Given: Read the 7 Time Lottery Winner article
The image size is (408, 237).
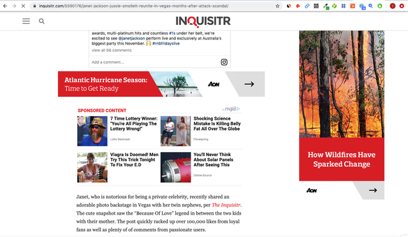Looking at the screenshot, I should point(134,124).
